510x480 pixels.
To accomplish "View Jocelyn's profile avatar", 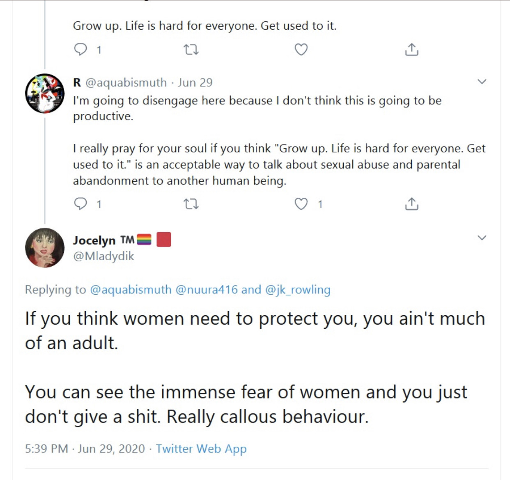I will point(45,248).
